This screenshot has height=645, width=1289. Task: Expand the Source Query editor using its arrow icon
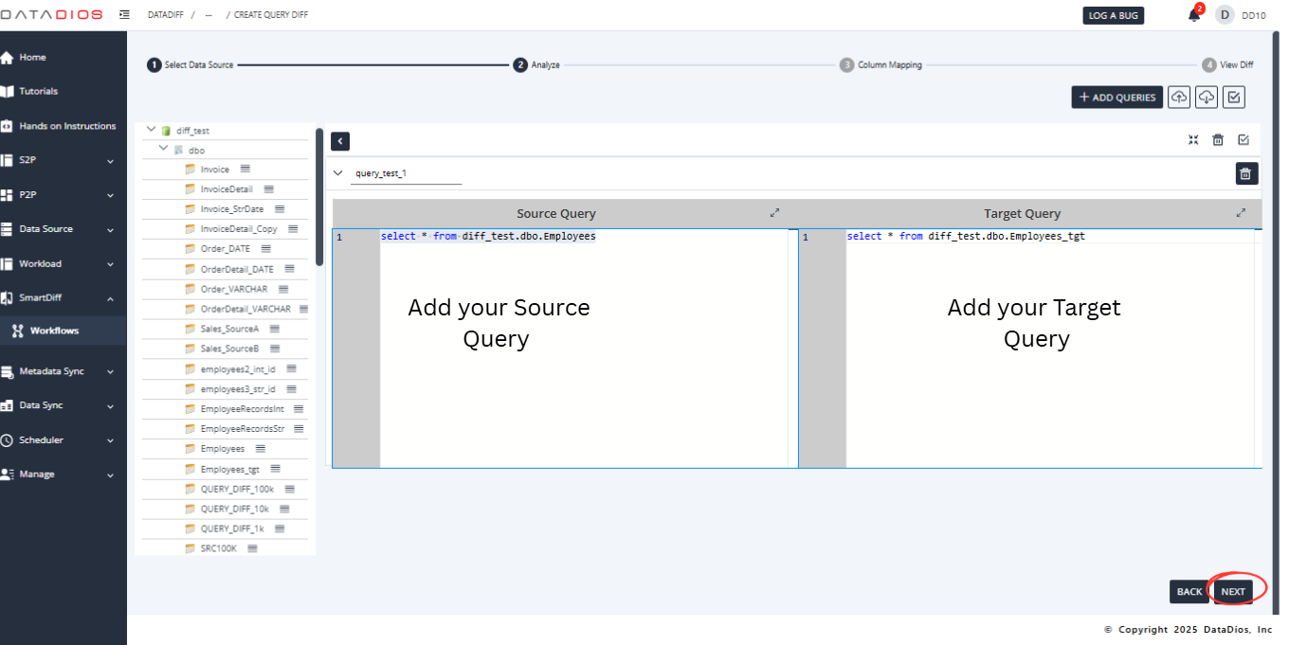(x=774, y=212)
